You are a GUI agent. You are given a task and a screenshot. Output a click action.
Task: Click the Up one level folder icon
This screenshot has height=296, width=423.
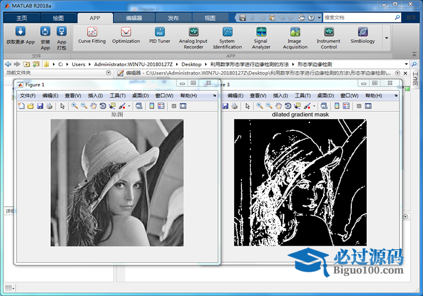27,64
